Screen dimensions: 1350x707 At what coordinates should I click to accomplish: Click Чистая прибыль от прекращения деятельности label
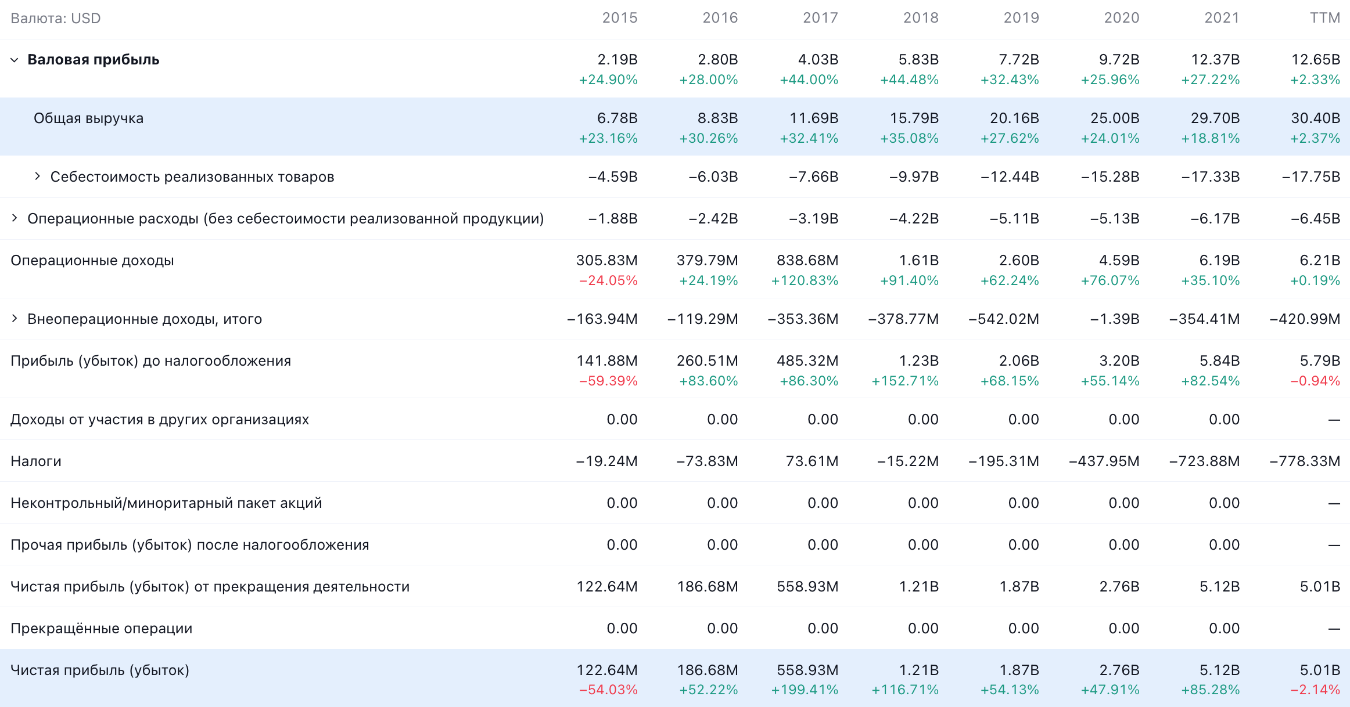tap(210, 587)
